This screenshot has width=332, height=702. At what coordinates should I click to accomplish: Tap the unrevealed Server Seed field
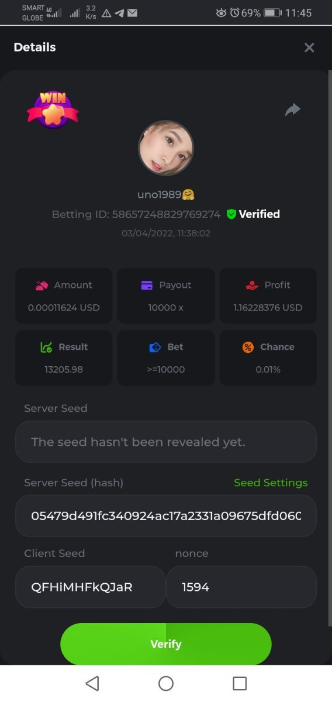coord(166,442)
